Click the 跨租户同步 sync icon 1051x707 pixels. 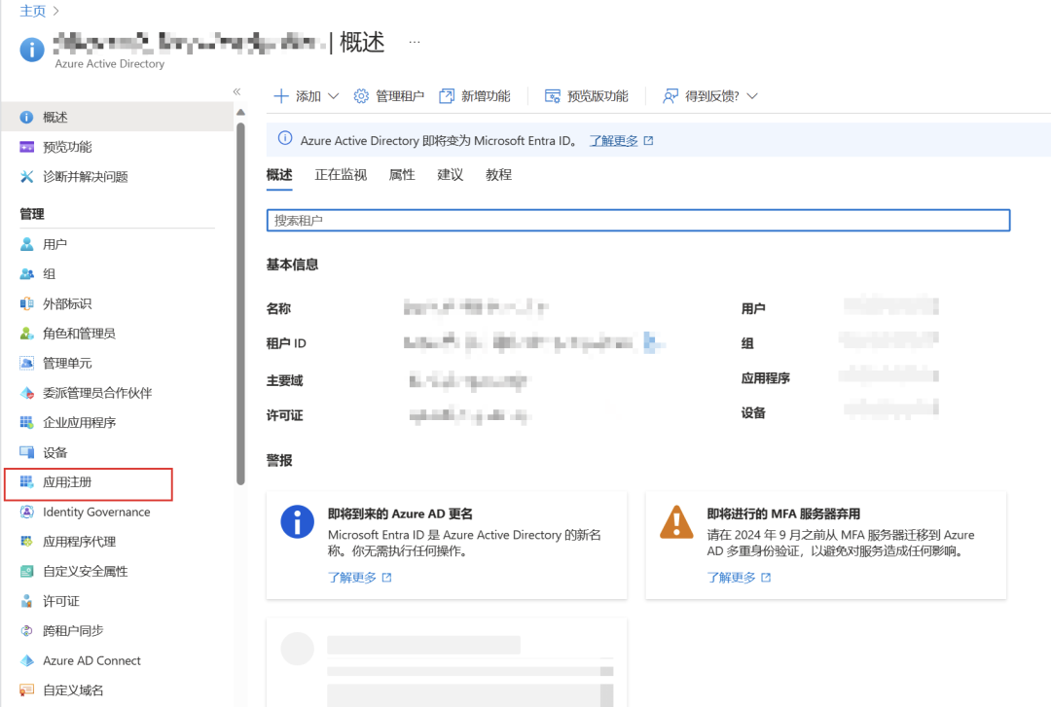[x=26, y=630]
